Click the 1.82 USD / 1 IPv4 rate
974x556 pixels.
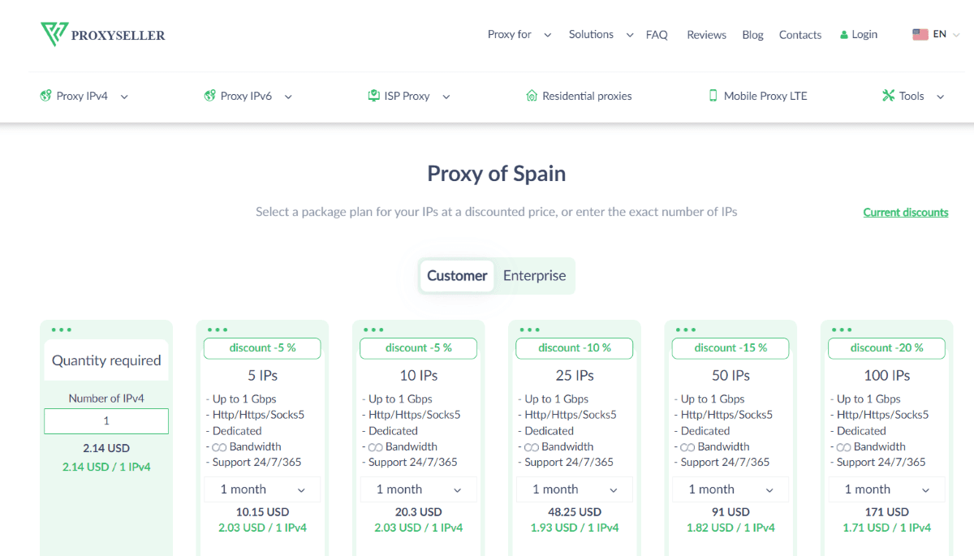[x=730, y=528]
